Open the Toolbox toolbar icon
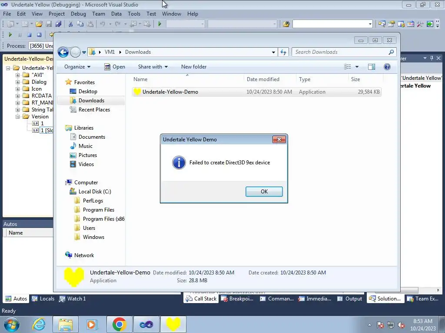The image size is (445, 333). pyautogui.click(x=411, y=24)
